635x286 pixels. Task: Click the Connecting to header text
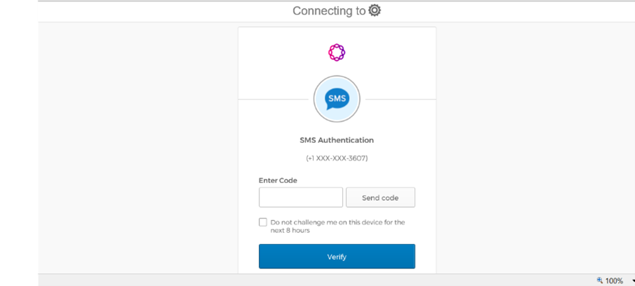point(329,11)
